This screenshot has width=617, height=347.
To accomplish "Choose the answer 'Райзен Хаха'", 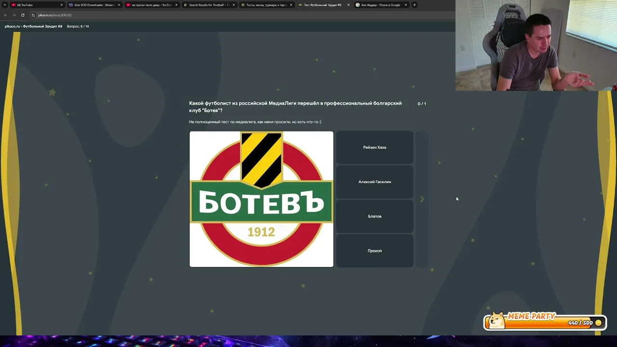I will pyautogui.click(x=375, y=147).
